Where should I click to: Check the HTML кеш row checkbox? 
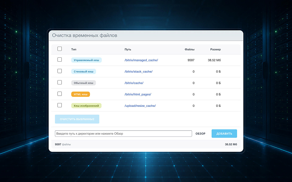pos(60,94)
